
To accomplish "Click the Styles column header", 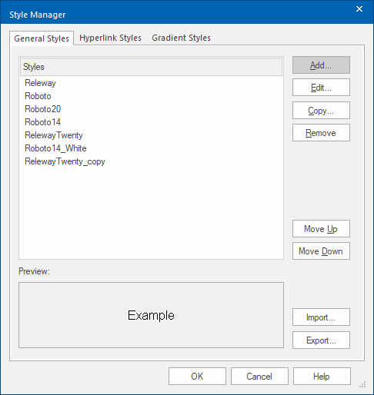I will [151, 67].
